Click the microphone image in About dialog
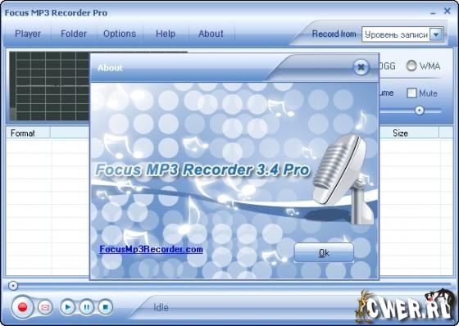The height and width of the screenshot is (326, 459). point(343,175)
